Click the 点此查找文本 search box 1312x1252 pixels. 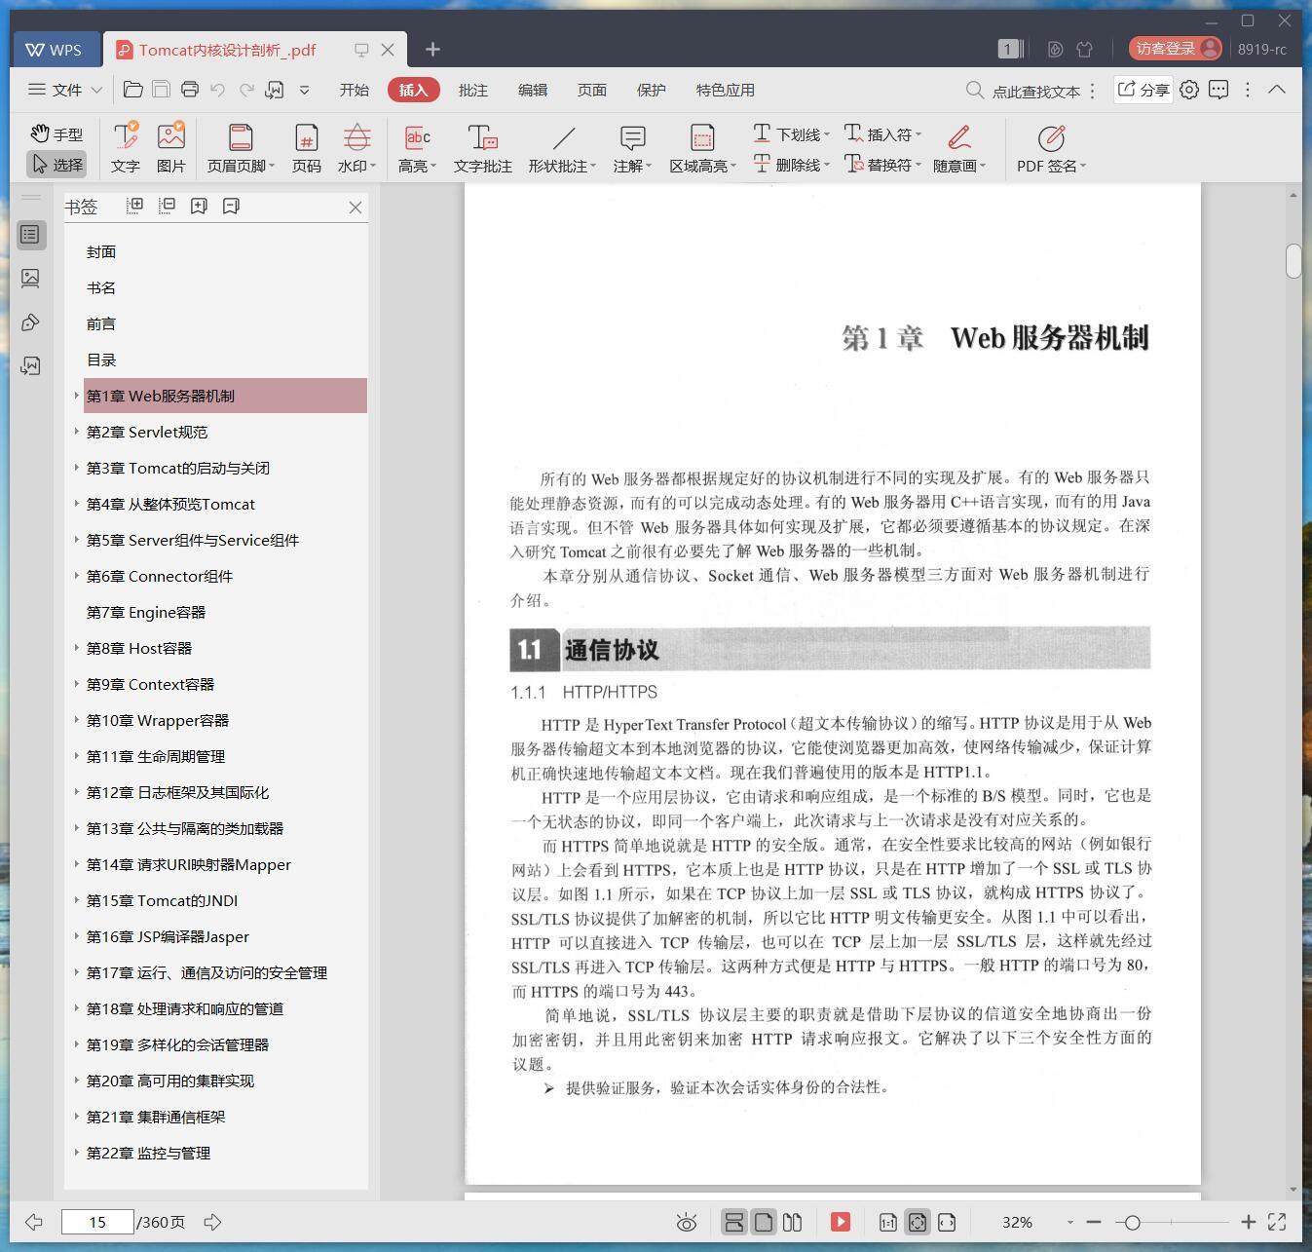[x=1023, y=91]
